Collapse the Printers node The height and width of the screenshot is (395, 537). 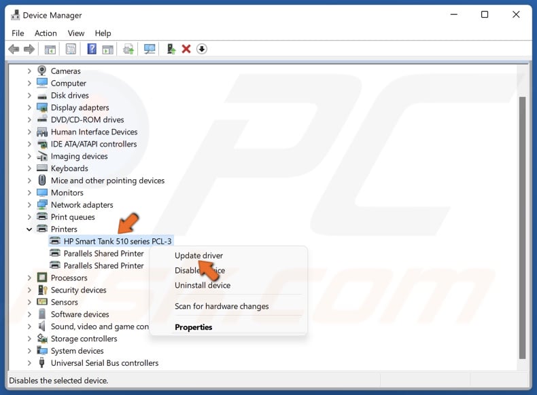[29, 229]
